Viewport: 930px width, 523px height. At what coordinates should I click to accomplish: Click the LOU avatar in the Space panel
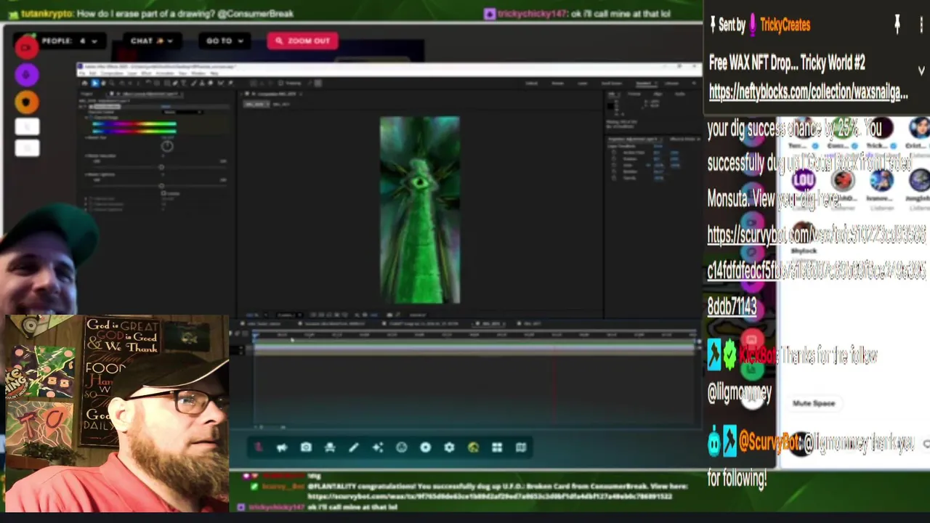coord(804,179)
